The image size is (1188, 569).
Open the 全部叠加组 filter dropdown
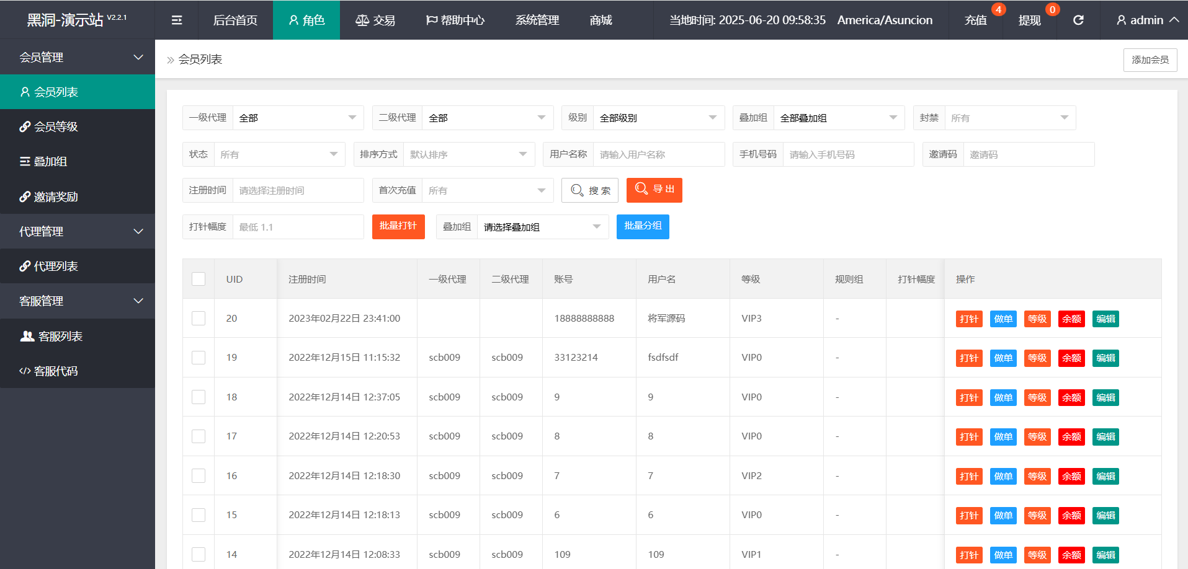pyautogui.click(x=839, y=118)
